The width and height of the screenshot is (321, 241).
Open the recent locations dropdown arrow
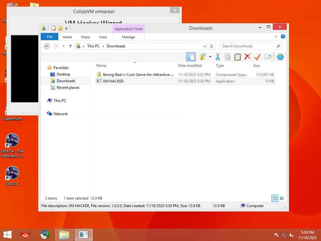tap(63, 46)
